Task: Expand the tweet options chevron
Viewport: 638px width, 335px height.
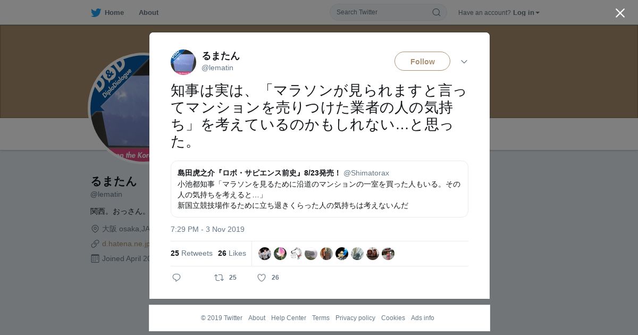Action: (x=464, y=62)
